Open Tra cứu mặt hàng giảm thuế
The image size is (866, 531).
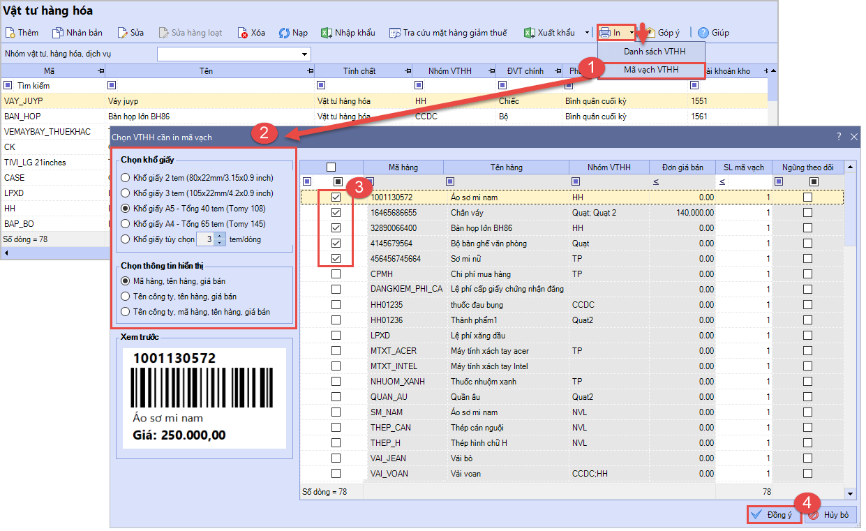447,33
